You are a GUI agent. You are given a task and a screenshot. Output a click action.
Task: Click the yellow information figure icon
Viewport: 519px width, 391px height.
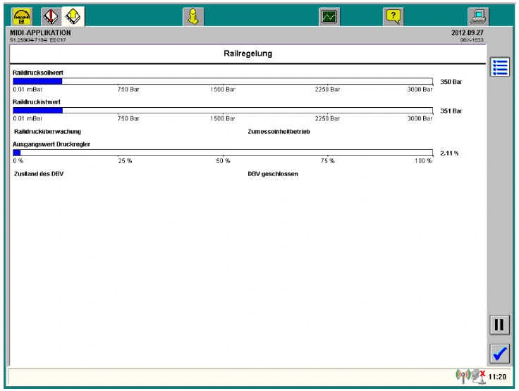(x=193, y=14)
